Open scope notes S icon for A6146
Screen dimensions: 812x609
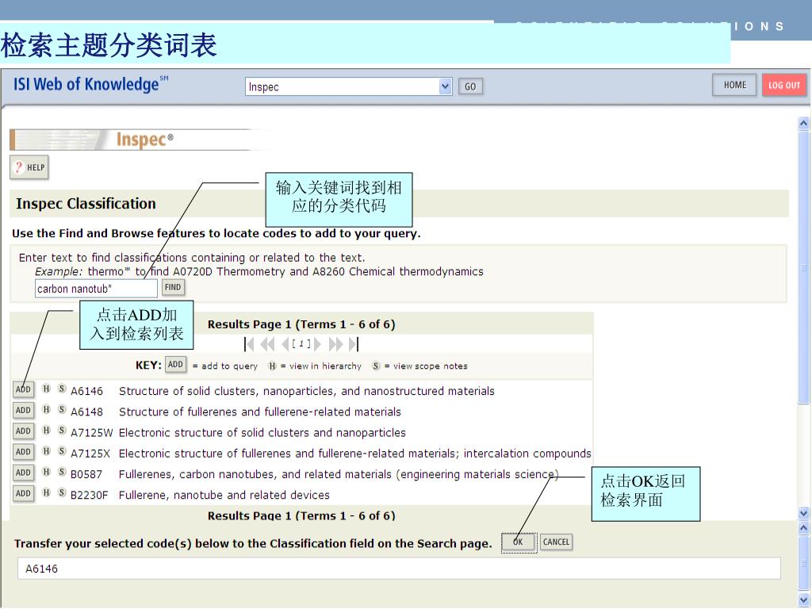[x=62, y=389]
